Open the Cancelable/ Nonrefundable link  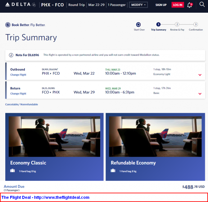(x=21, y=104)
